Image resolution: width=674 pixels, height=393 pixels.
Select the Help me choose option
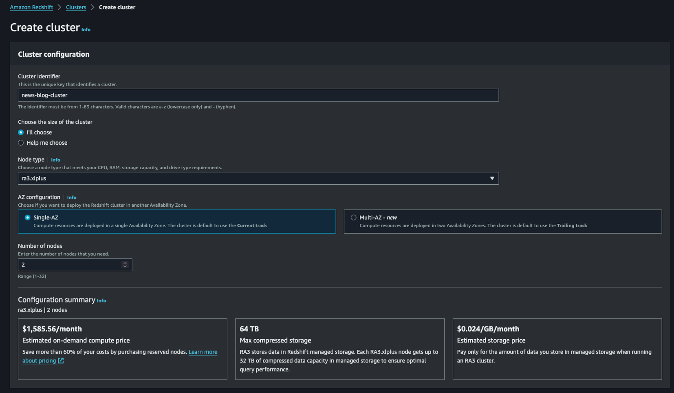pyautogui.click(x=21, y=143)
